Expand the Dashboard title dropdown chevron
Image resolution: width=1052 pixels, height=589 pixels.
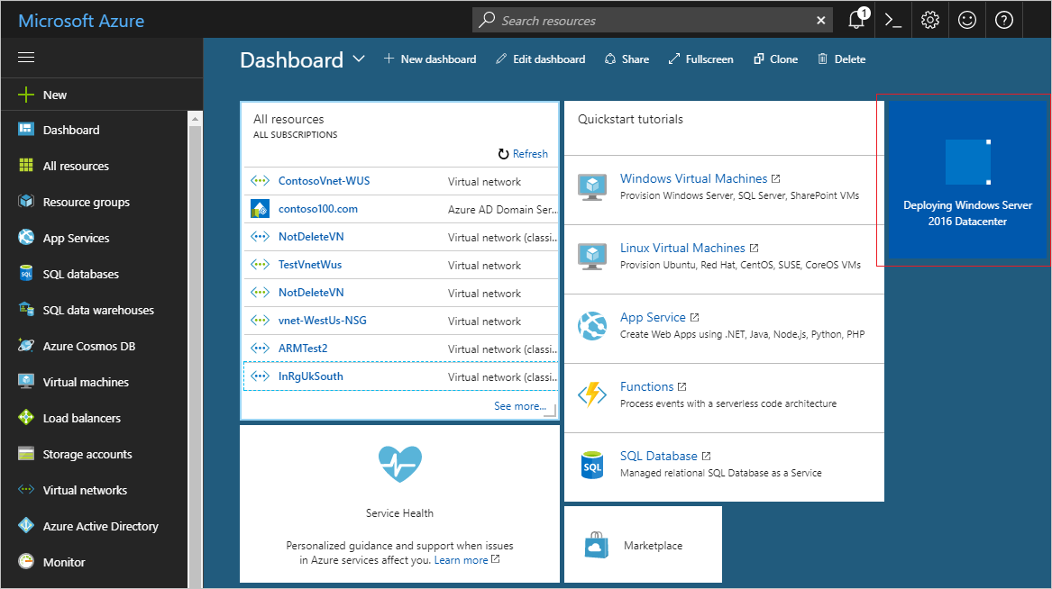tap(359, 59)
